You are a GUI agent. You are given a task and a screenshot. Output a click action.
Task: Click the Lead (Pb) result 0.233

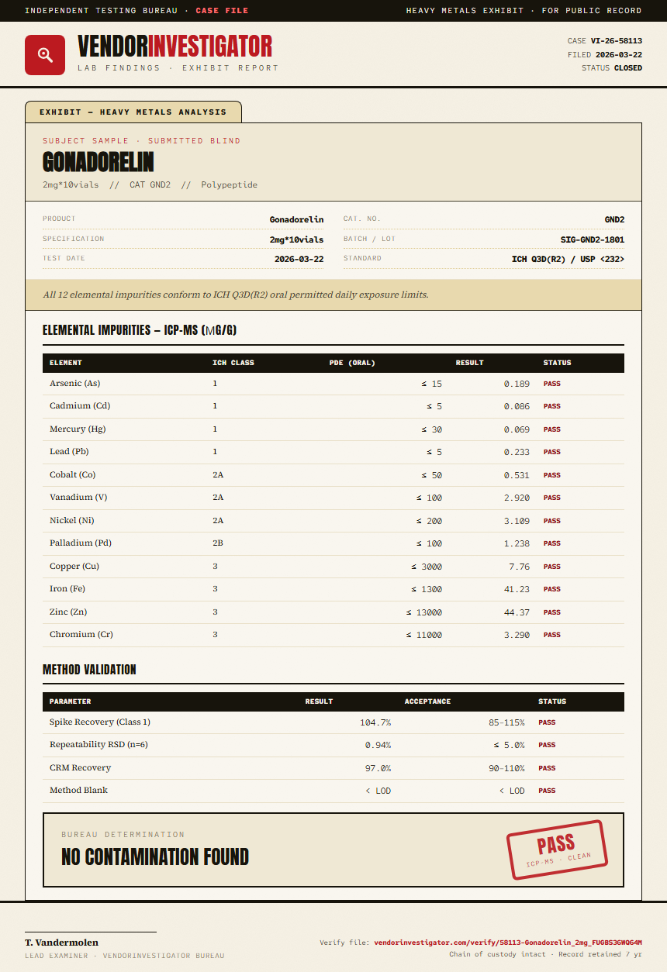[x=517, y=452]
